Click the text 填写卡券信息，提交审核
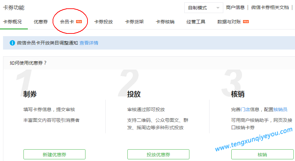 49,109
